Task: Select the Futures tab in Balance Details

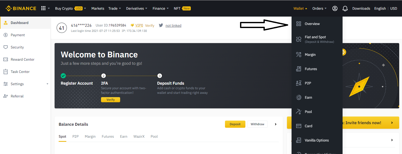Action: coord(108,137)
